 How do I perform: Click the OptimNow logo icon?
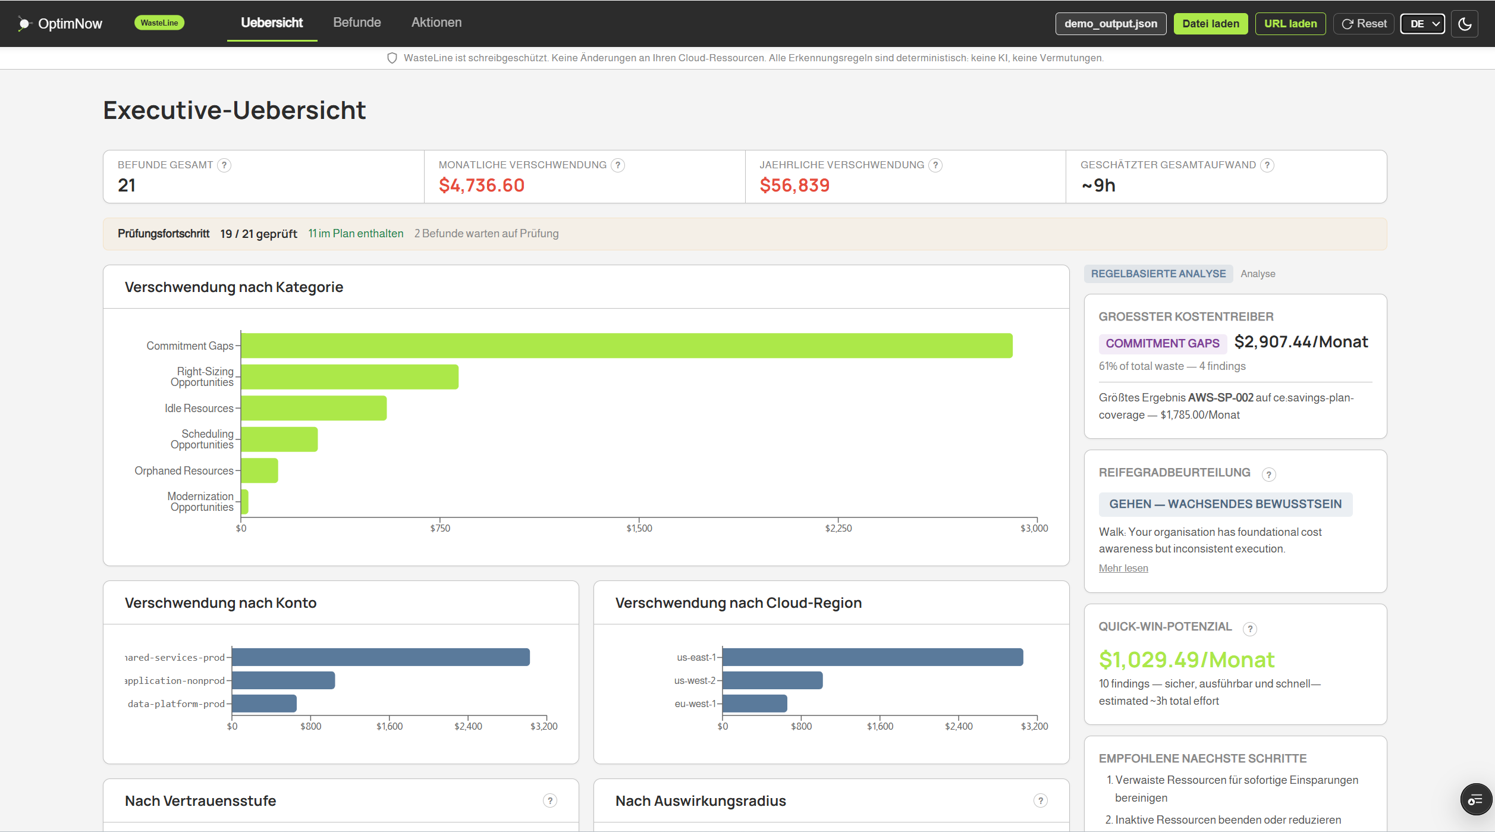[24, 24]
